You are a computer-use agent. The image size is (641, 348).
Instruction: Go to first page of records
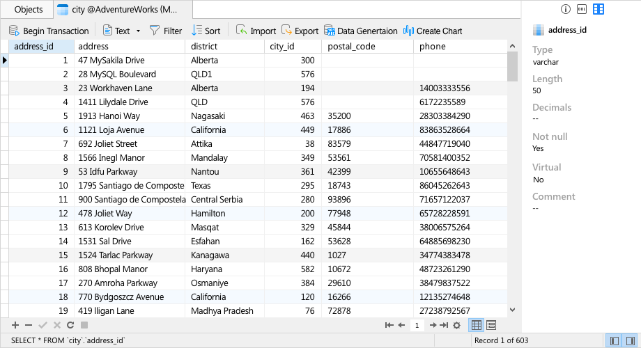tap(389, 325)
